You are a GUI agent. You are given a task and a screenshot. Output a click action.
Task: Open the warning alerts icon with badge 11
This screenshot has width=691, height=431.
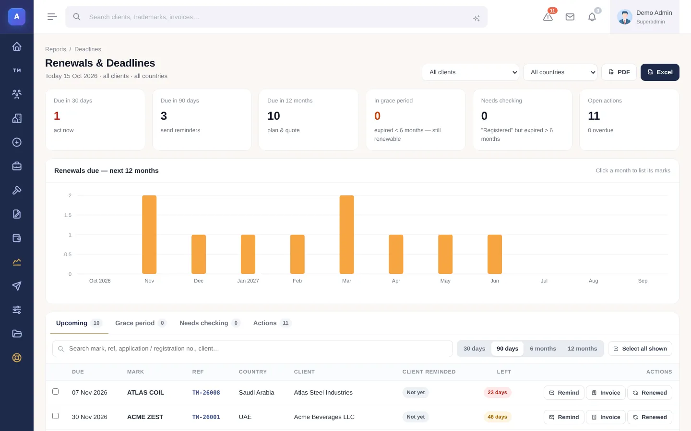click(x=548, y=17)
